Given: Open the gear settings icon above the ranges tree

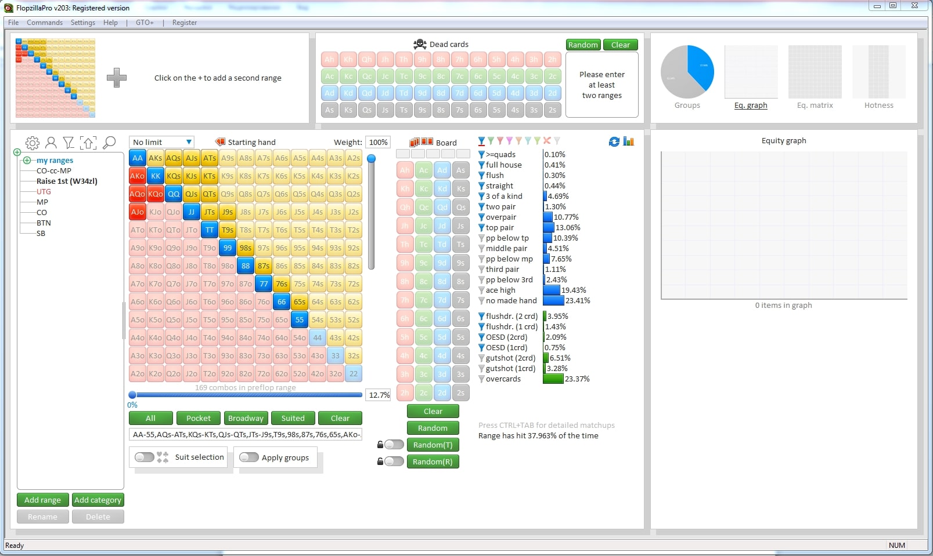Looking at the screenshot, I should click(x=33, y=143).
